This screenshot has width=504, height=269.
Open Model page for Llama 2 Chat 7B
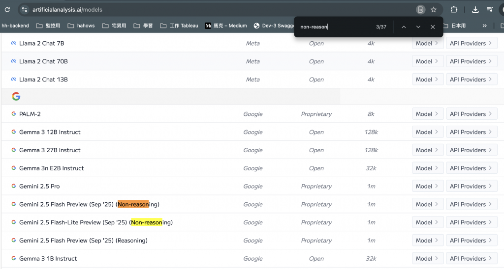pyautogui.click(x=428, y=43)
